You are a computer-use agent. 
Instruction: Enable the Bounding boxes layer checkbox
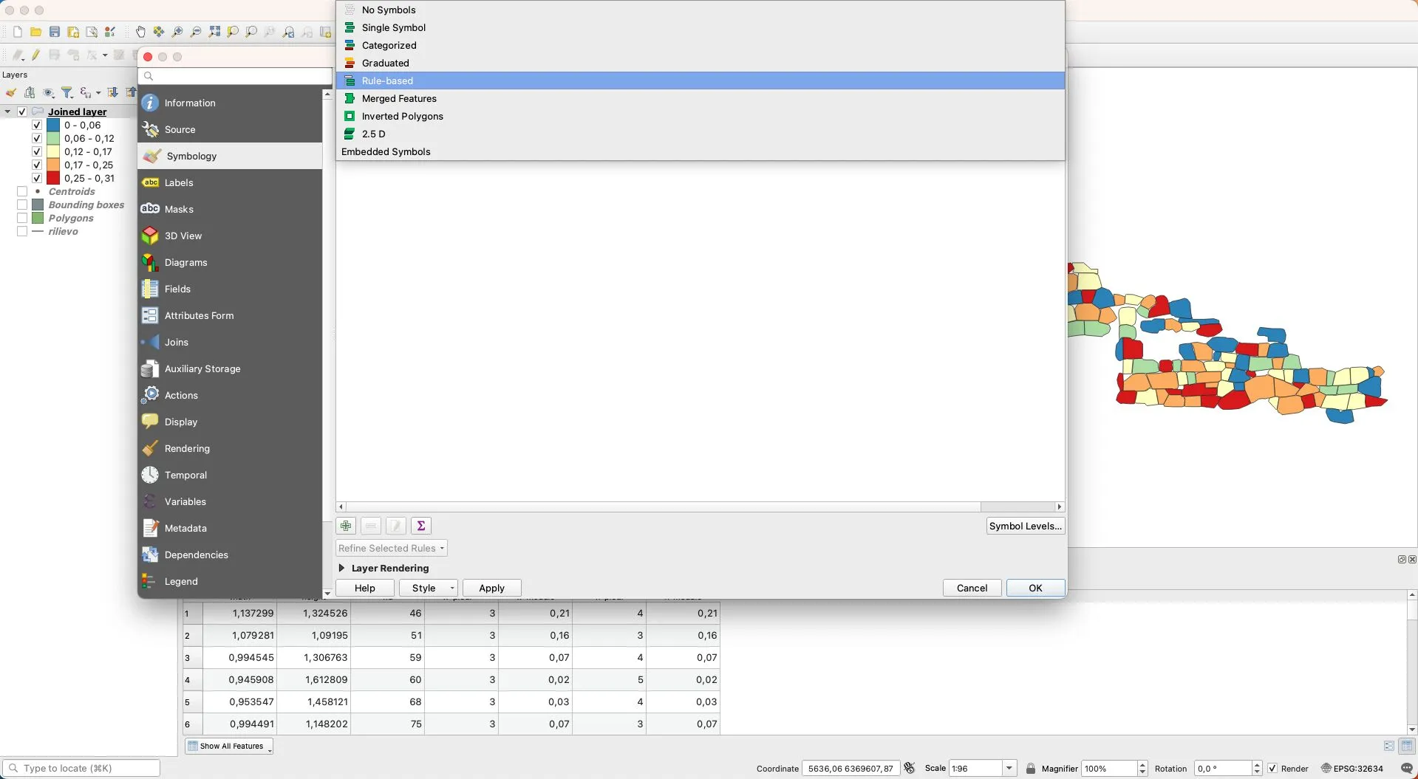tap(22, 205)
